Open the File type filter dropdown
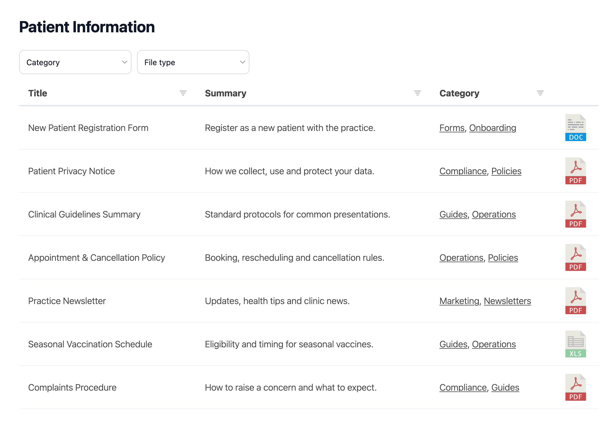The height and width of the screenshot is (444, 601). (193, 62)
